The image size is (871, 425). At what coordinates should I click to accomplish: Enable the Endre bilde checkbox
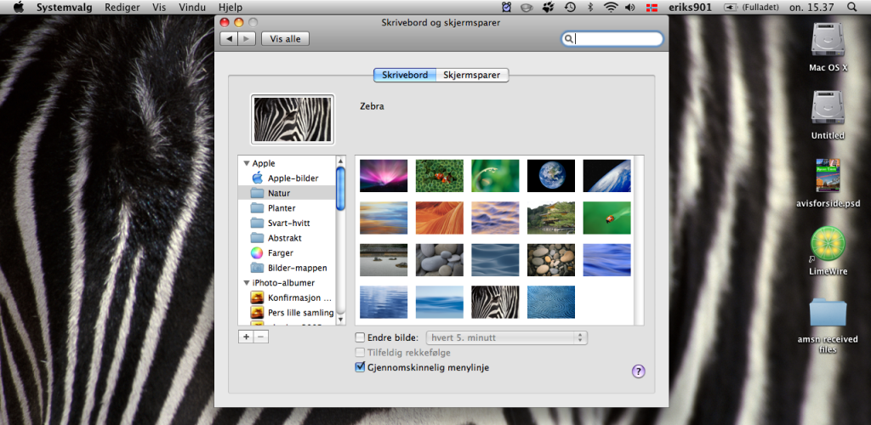tap(360, 337)
